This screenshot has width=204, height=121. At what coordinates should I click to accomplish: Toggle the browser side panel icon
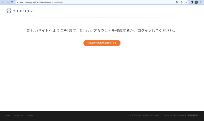coord(192,2)
